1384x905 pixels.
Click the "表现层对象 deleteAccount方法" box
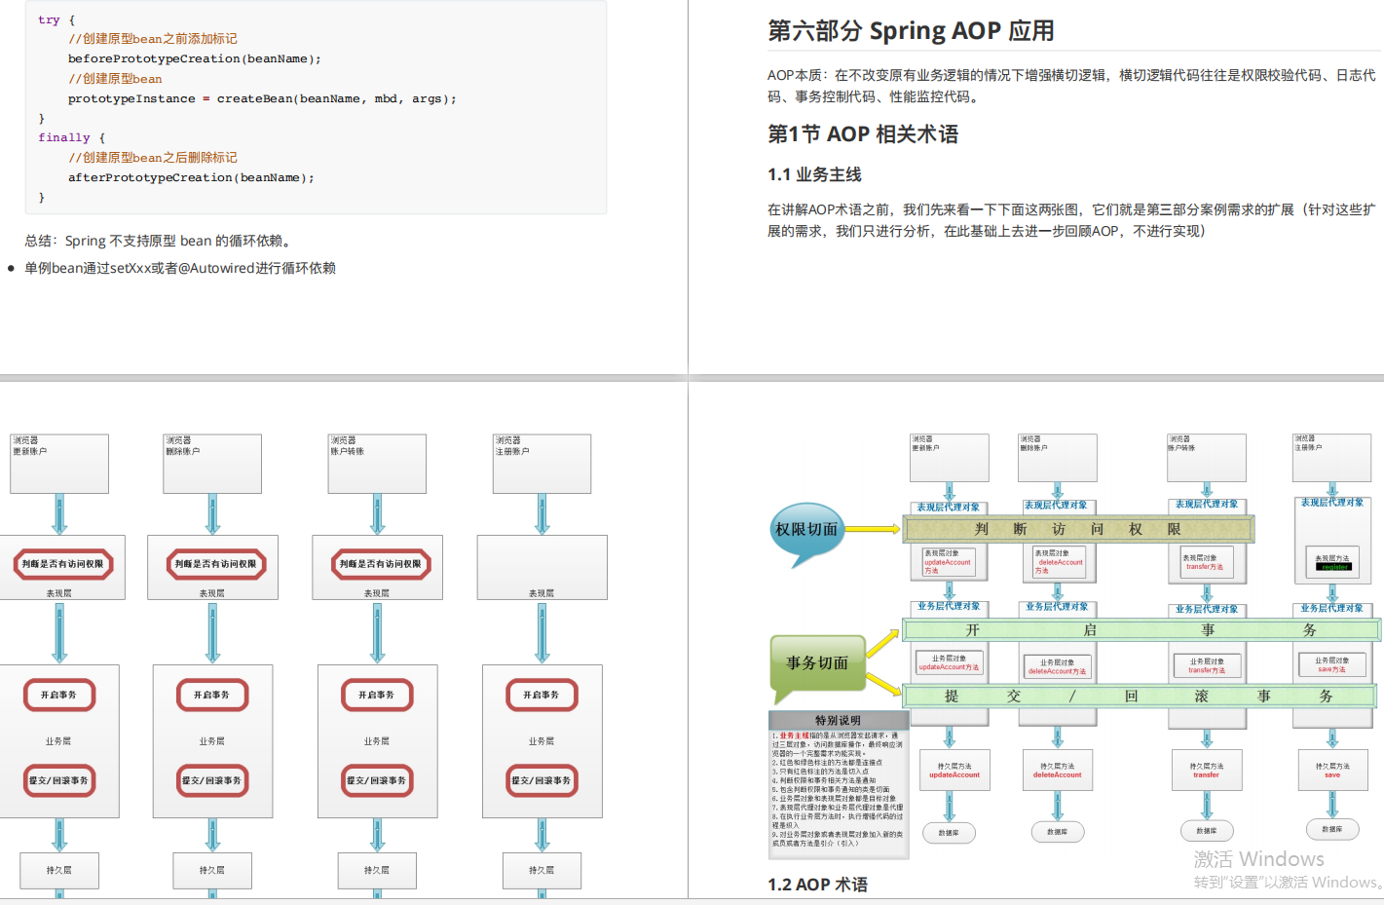1060,562
